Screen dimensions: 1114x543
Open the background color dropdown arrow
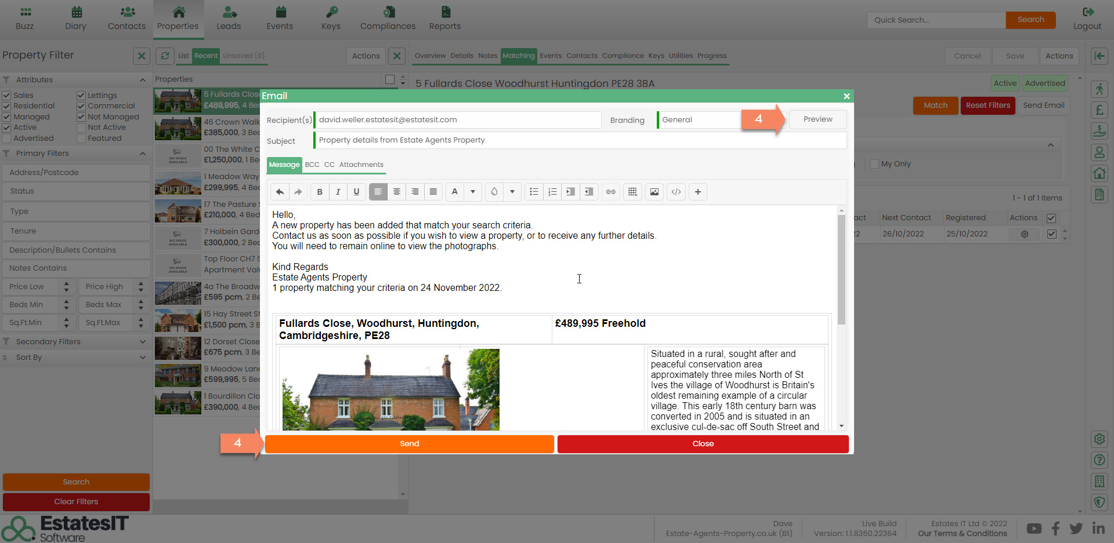click(512, 192)
